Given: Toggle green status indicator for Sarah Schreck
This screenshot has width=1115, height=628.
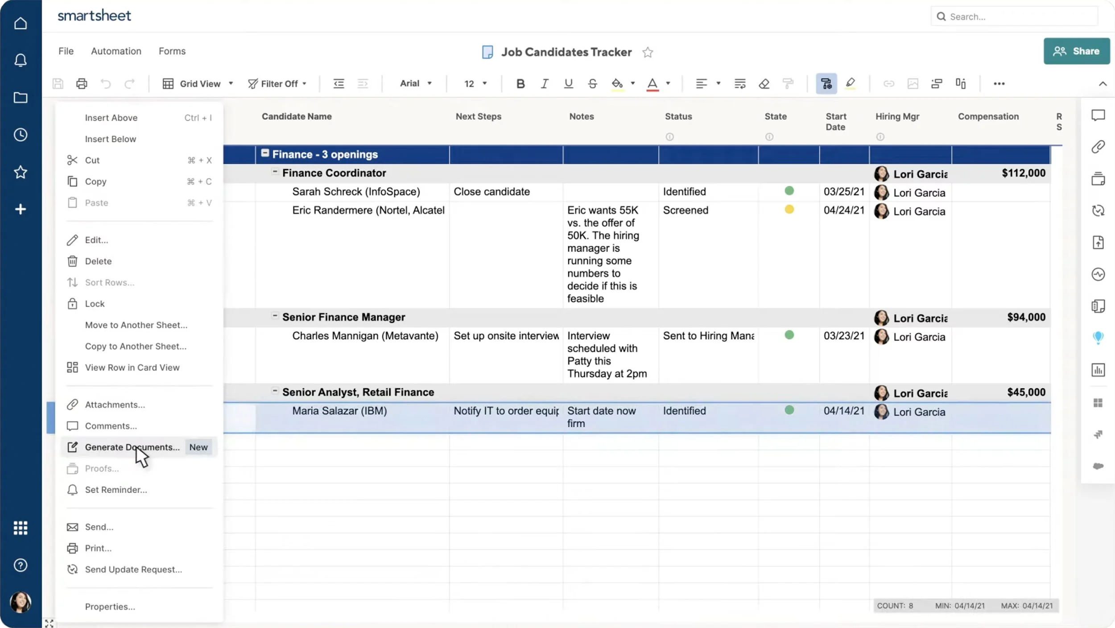Looking at the screenshot, I should click(789, 191).
